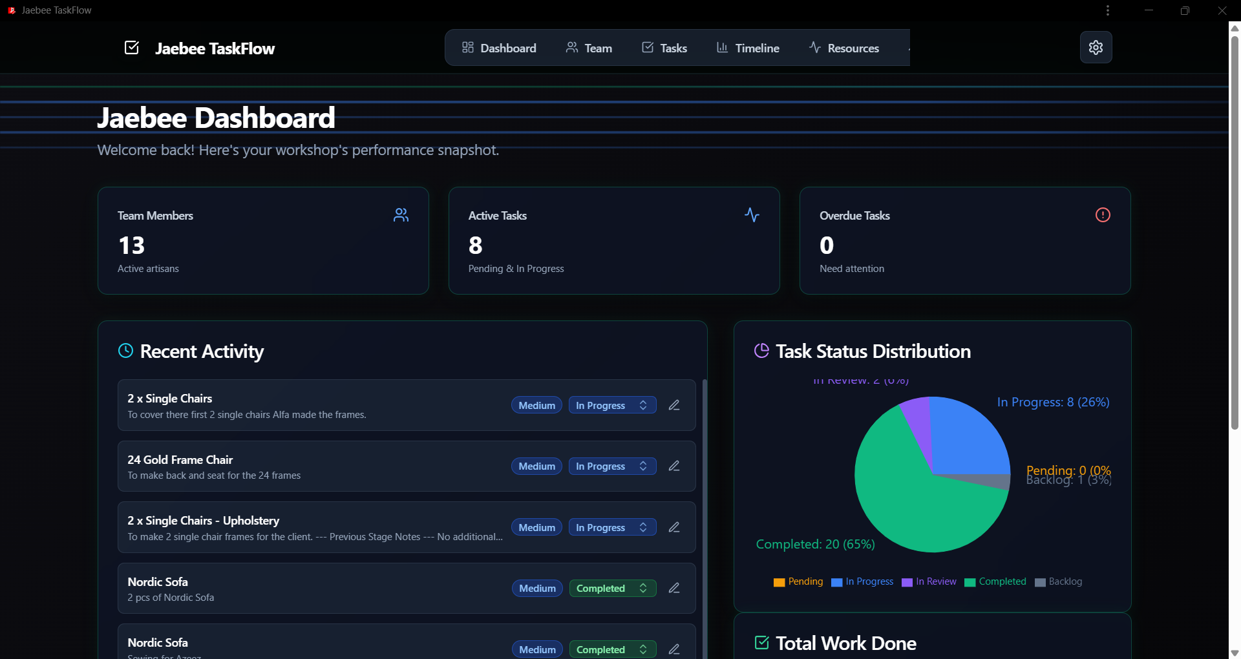1241x659 pixels.
Task: Click the Jaebee TaskFlow brand title
Action: click(215, 48)
